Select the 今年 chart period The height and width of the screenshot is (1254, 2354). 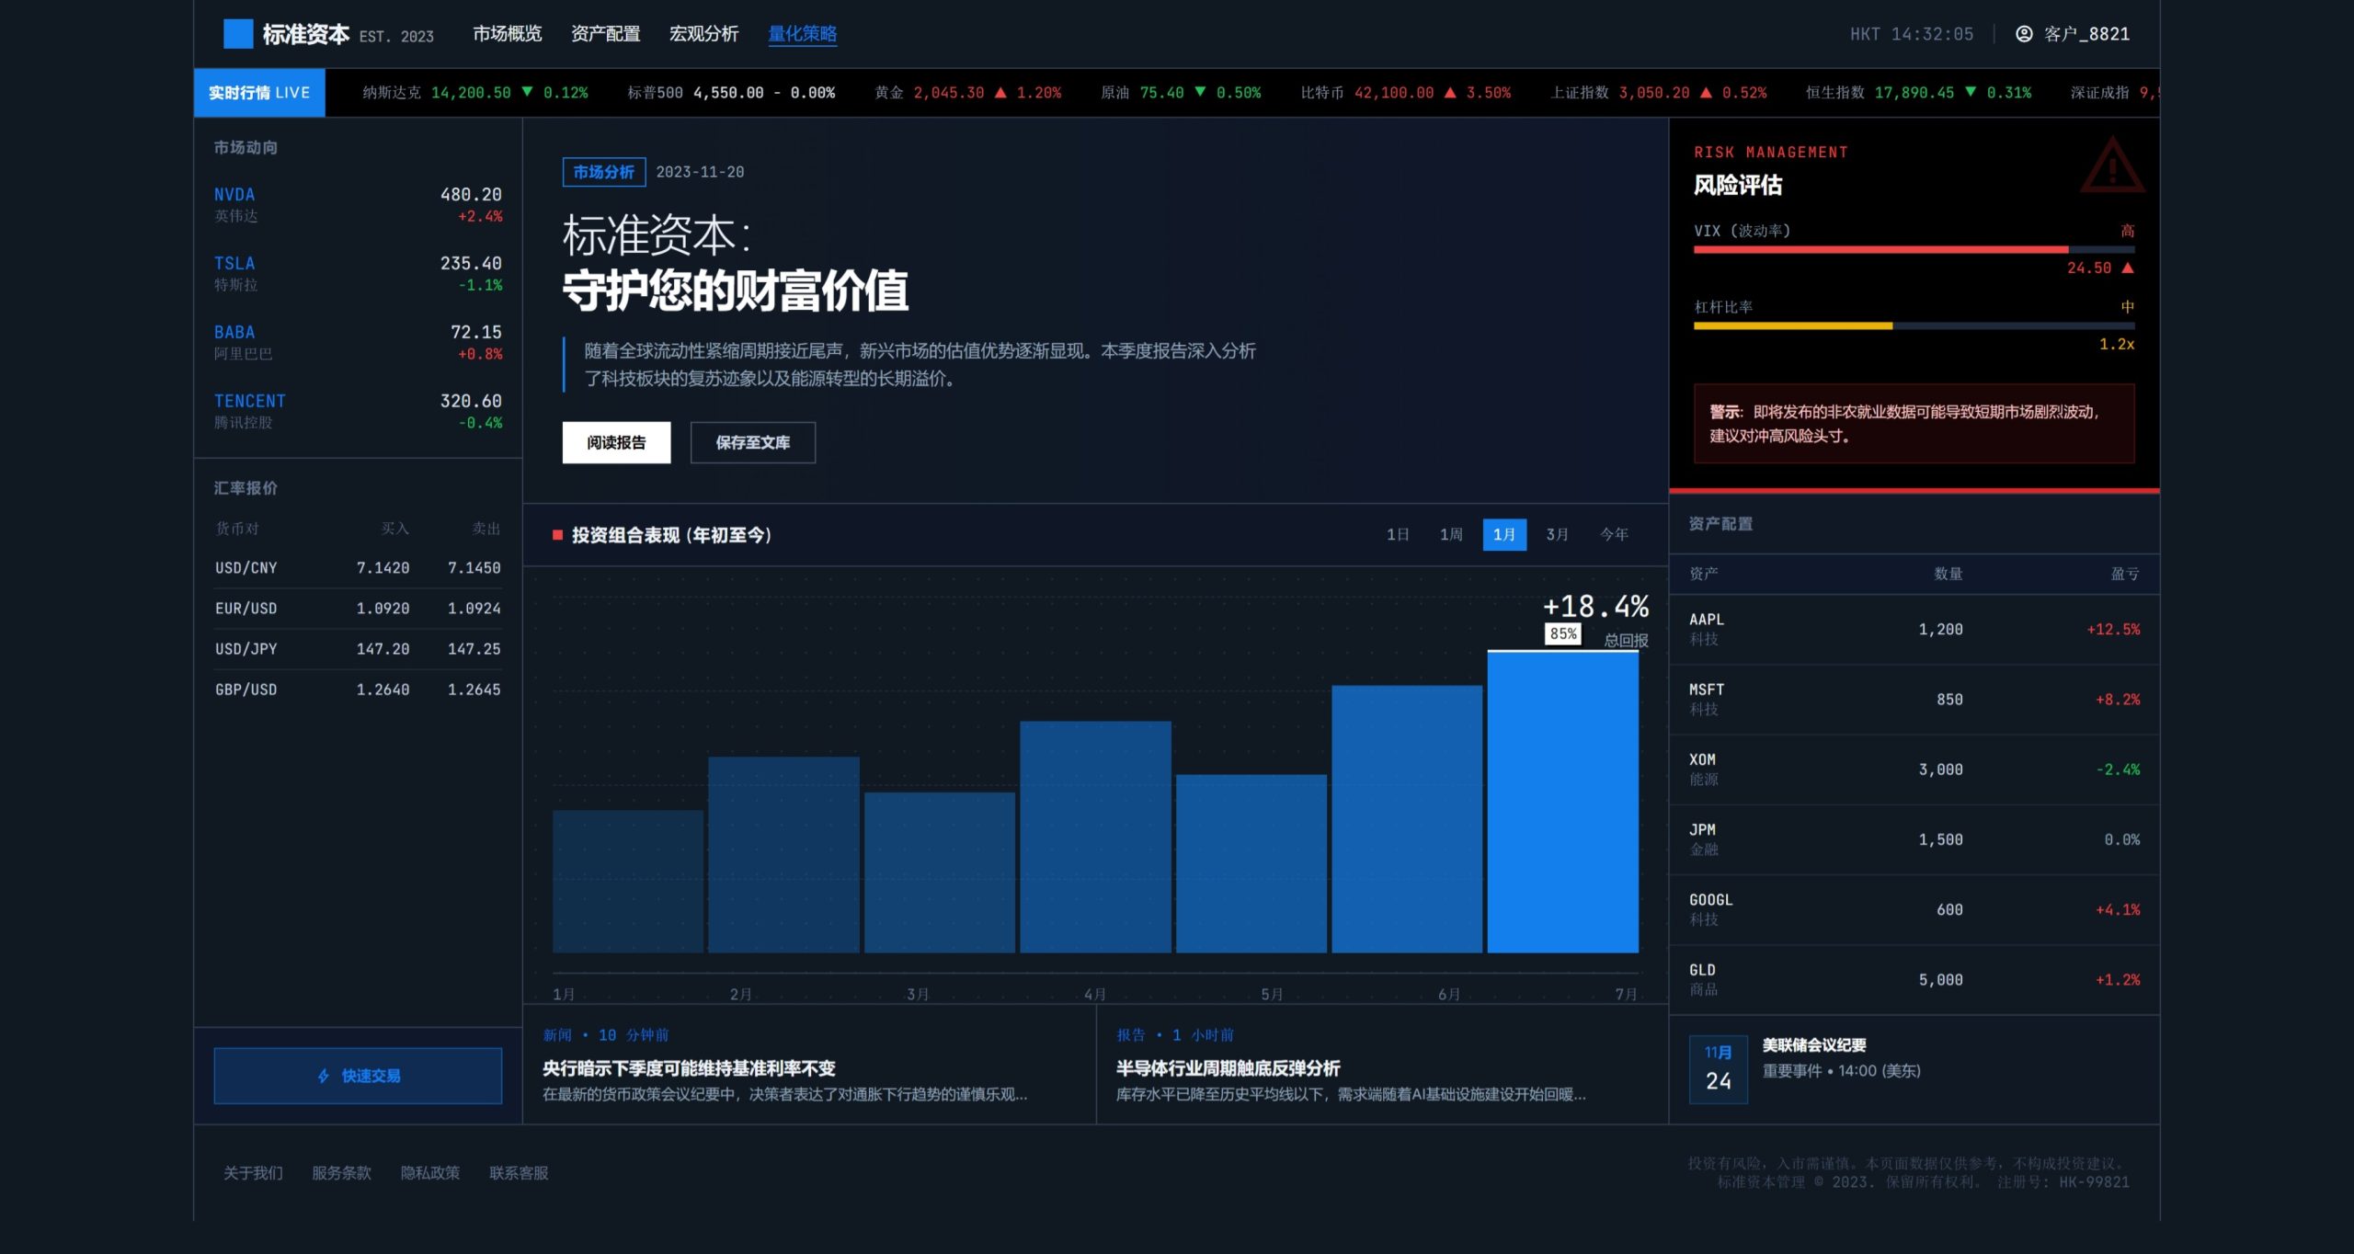pos(1614,534)
